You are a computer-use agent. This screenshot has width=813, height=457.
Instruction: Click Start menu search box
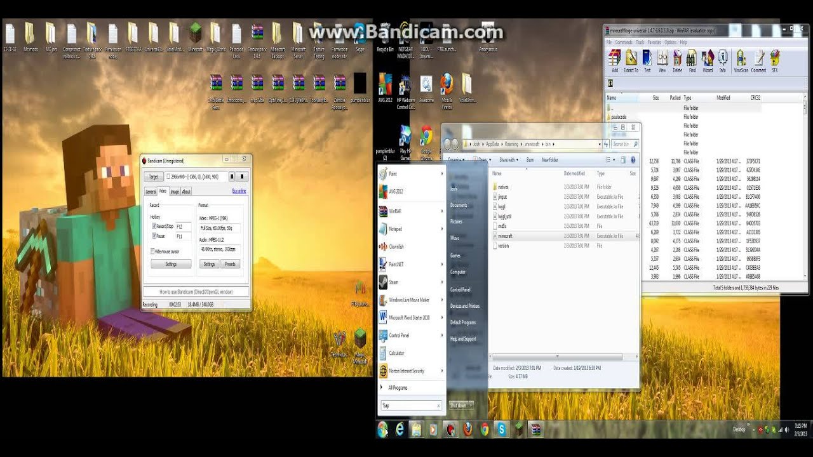(410, 405)
